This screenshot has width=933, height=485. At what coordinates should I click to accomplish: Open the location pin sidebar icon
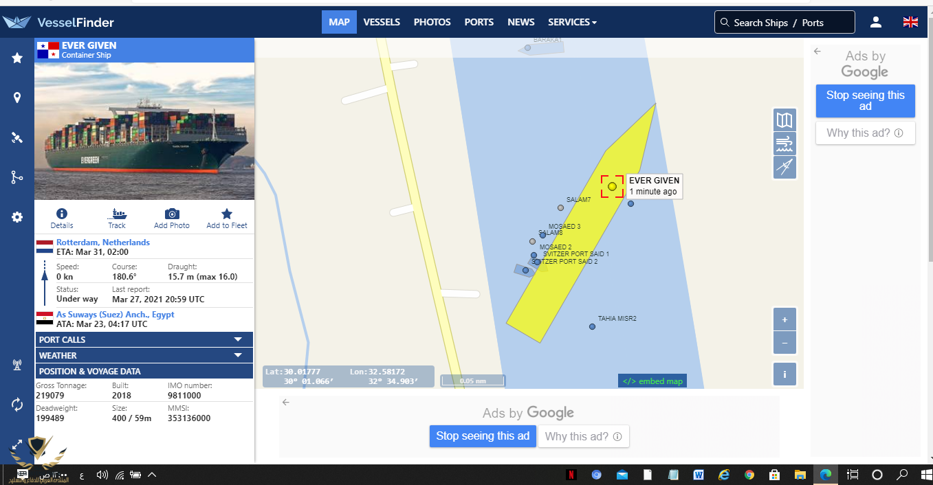point(17,98)
